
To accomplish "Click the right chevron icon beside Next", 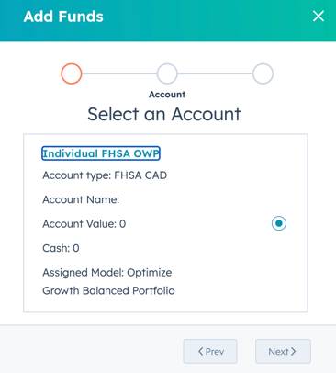I will coord(293,351).
